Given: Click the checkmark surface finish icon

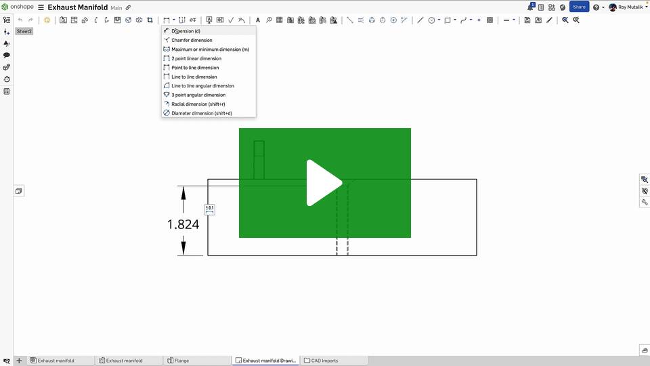Looking at the screenshot, I should (x=231, y=20).
